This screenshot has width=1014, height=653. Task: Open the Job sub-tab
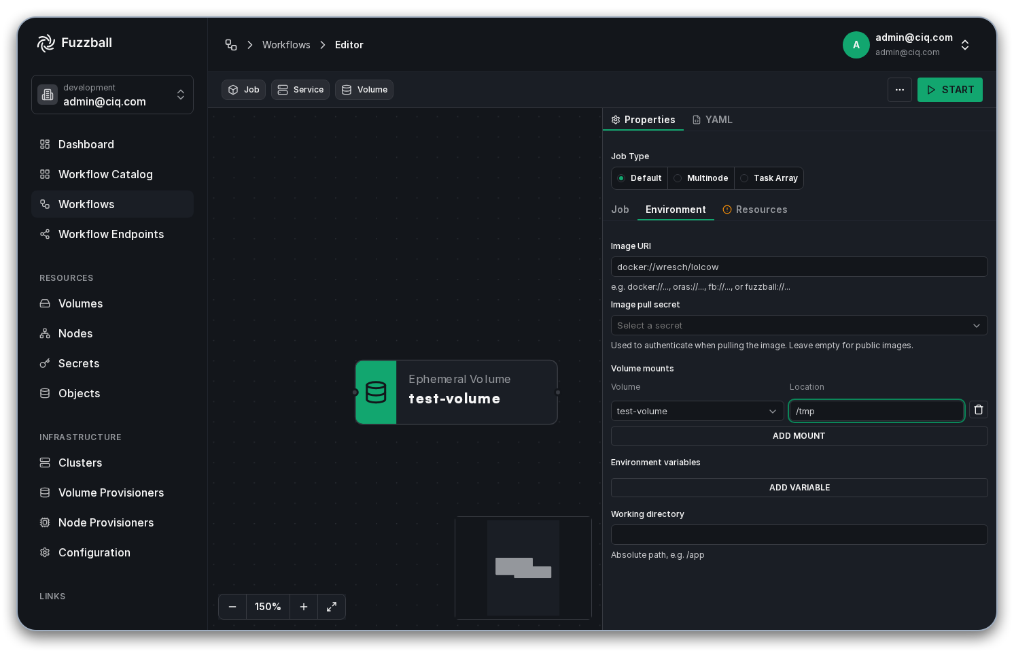coord(620,210)
